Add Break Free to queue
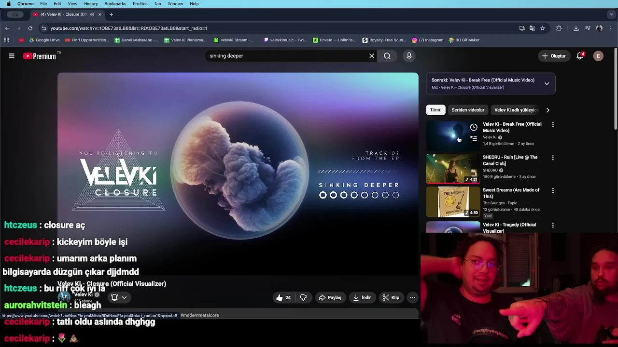 [x=474, y=139]
